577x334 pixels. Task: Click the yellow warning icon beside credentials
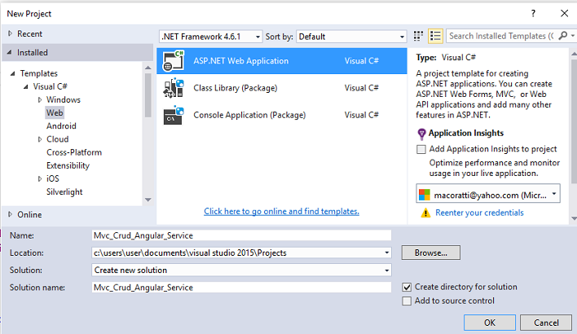(425, 213)
